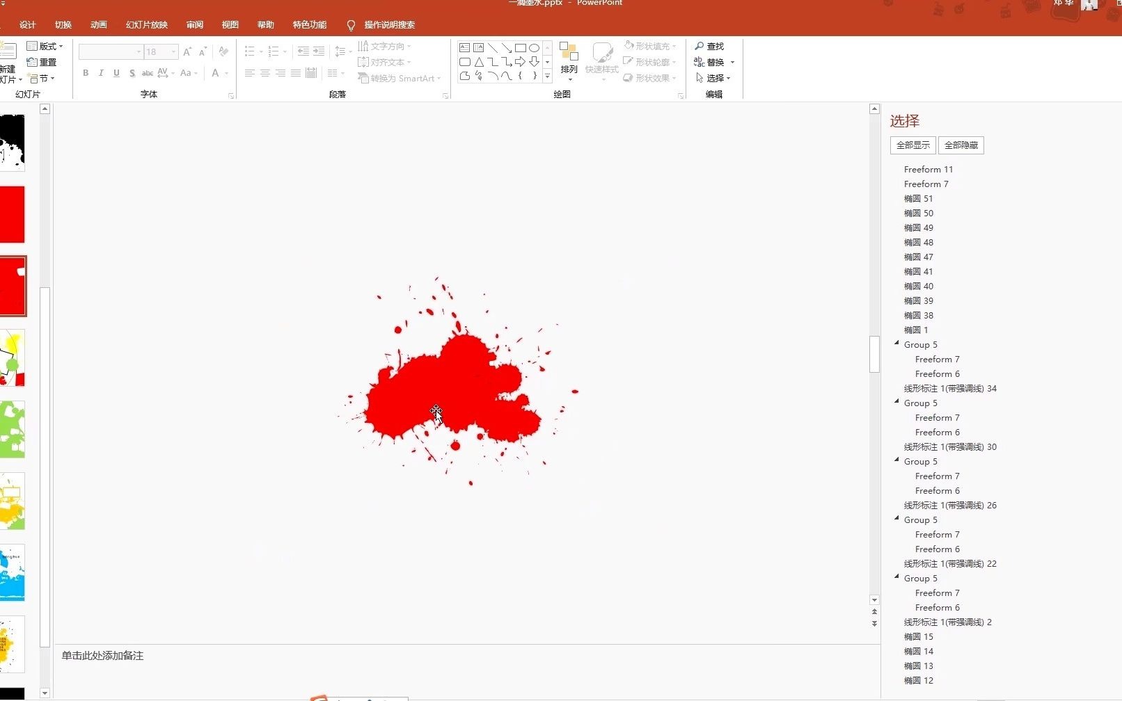Screen dimensions: 1122x701
Task: Align text right
Action: coord(280,73)
